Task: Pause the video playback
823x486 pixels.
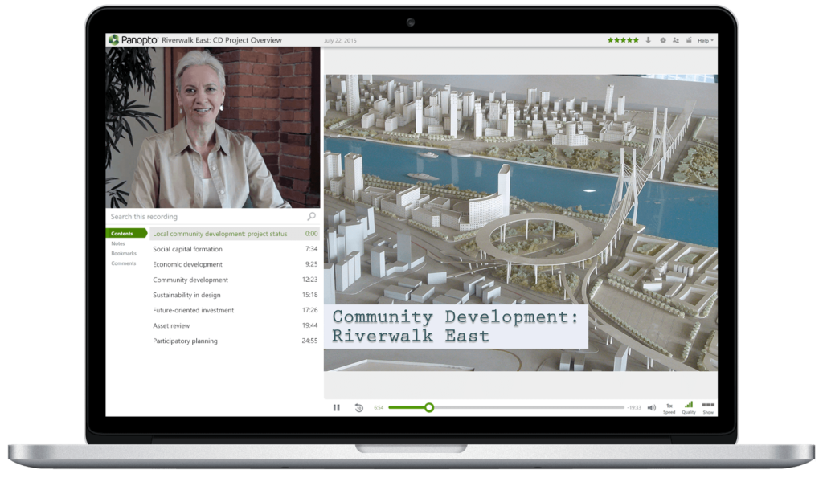Action: point(337,408)
